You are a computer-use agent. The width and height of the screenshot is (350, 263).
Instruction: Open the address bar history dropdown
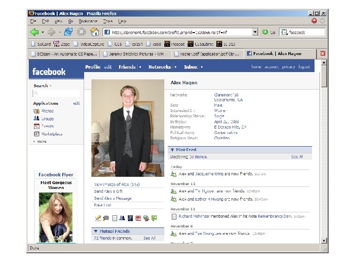click(x=255, y=32)
